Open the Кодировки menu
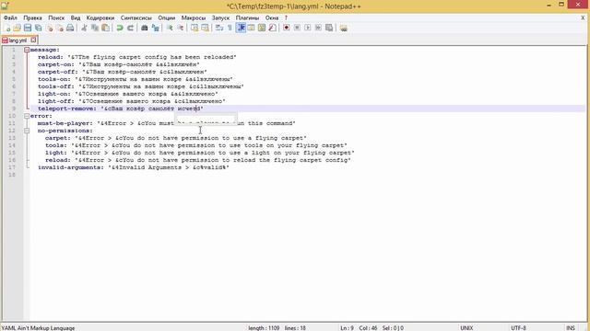This screenshot has height=331, width=590. (100, 17)
